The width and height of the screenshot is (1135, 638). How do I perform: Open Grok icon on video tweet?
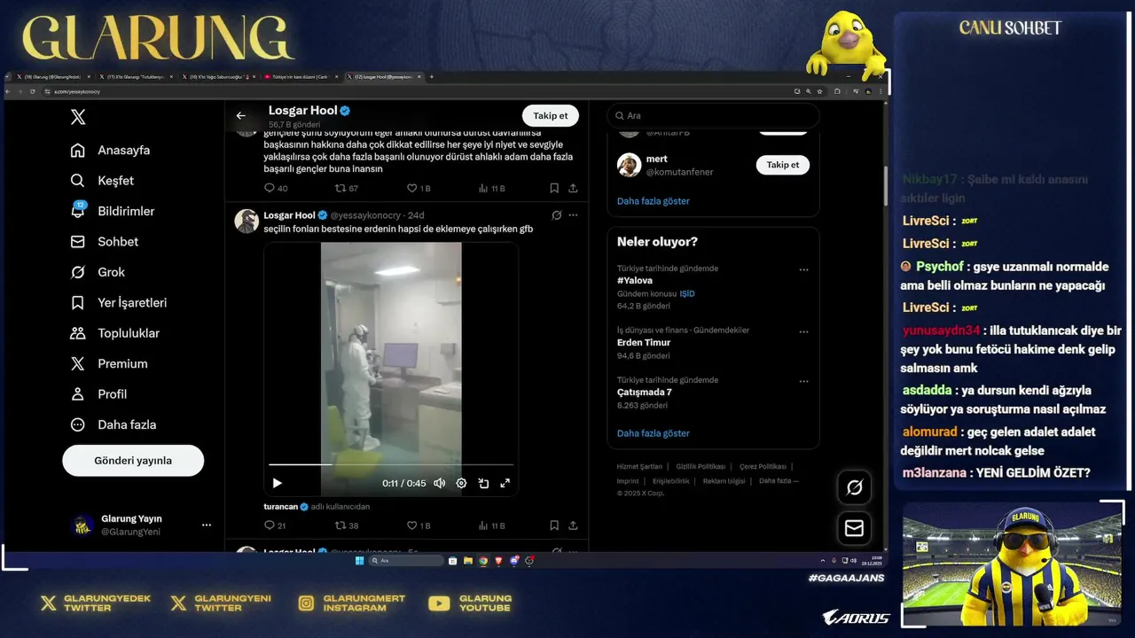pos(556,215)
